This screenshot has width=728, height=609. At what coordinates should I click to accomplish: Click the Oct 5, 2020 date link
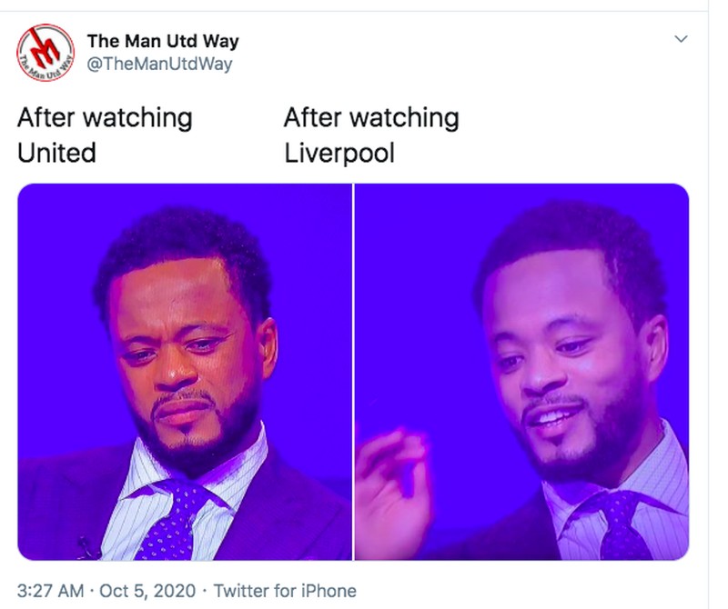pos(145,587)
